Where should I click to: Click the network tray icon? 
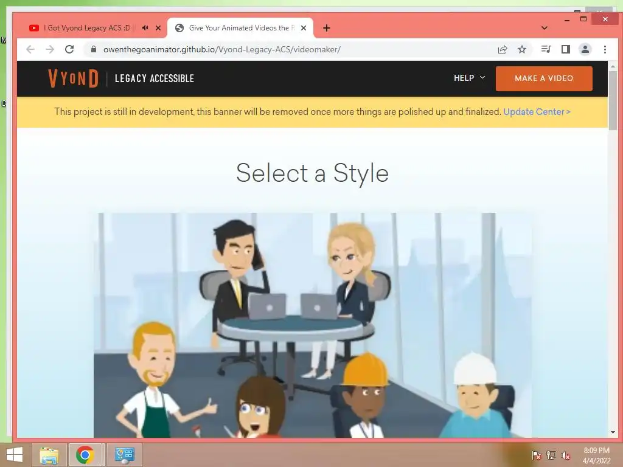[x=551, y=455]
